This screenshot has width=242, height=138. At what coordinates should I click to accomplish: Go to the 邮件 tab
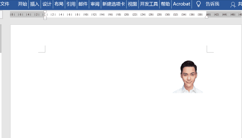point(83,4)
